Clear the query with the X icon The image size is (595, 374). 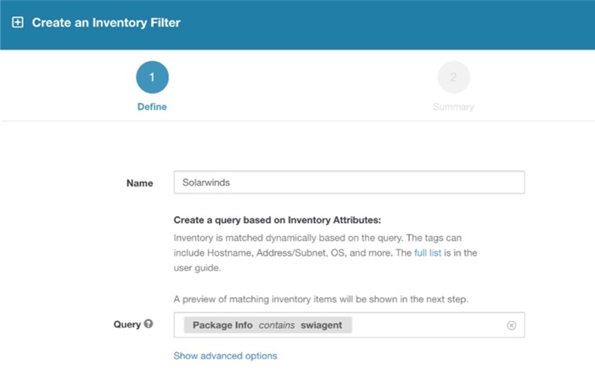(511, 325)
